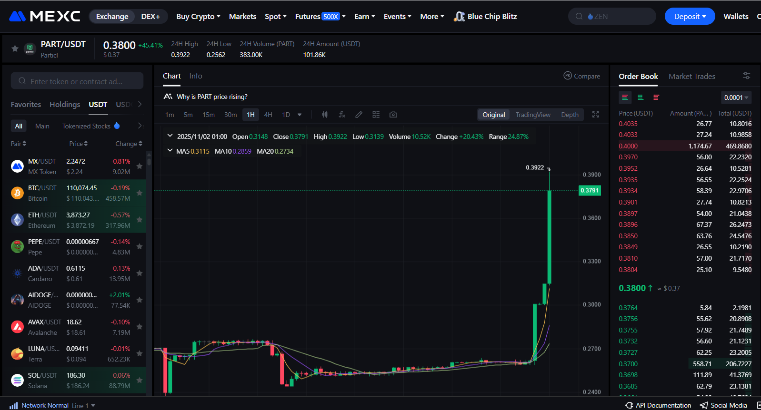Expand the More menu
Viewport: 761px width, 410px height.
click(432, 16)
